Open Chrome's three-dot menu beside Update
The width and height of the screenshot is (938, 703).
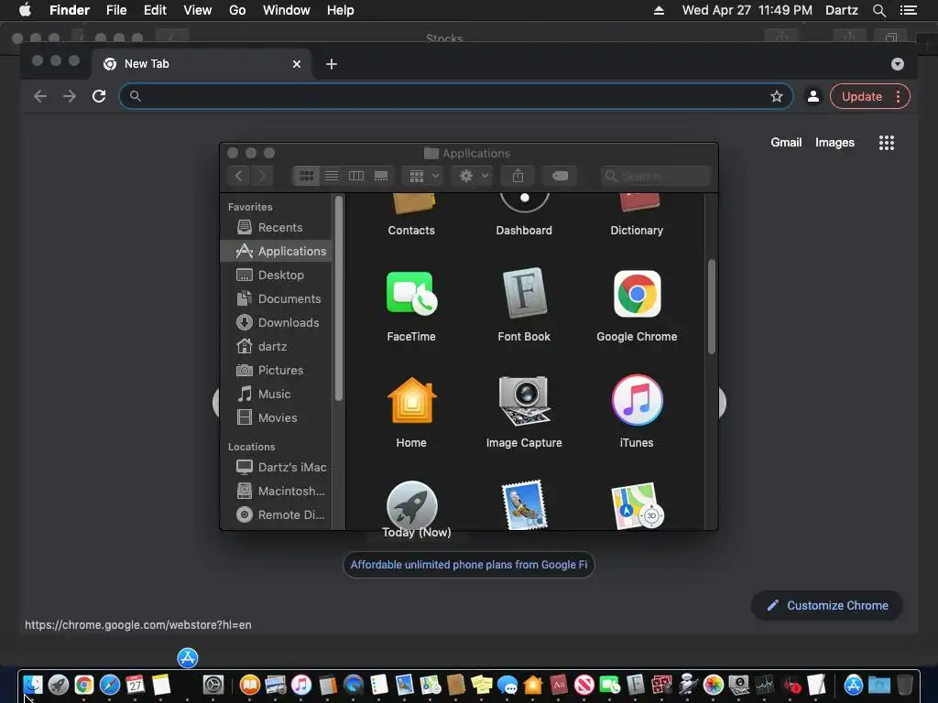[x=898, y=96]
